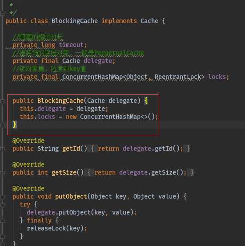Collapse the BlockingCache constructor using its gutter fold marker
This screenshot has width=245, height=246.
click(x=2, y=102)
